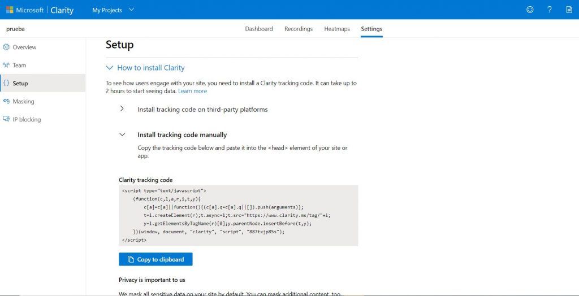Click the Masking eye icon
The width and height of the screenshot is (579, 296).
(6, 101)
